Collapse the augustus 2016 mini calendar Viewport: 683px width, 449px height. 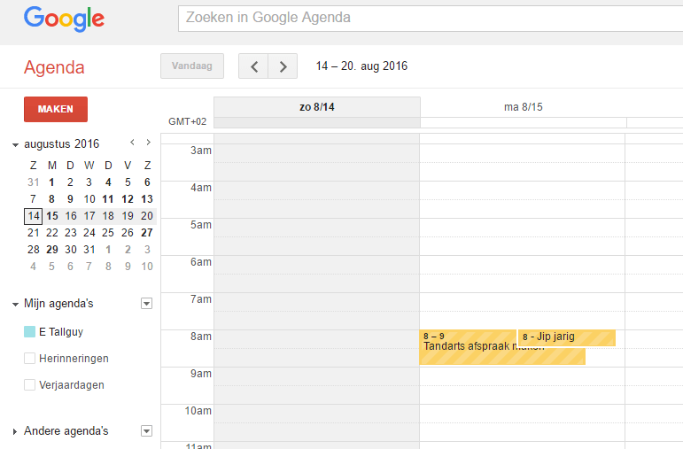tap(15, 144)
